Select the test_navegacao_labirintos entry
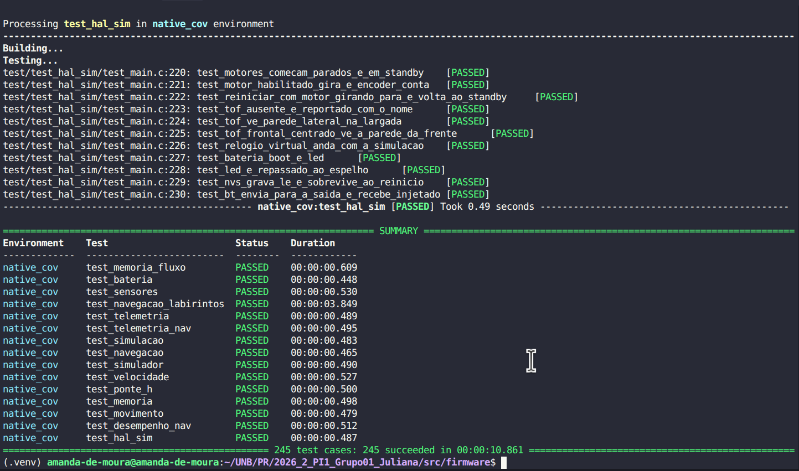 (155, 304)
